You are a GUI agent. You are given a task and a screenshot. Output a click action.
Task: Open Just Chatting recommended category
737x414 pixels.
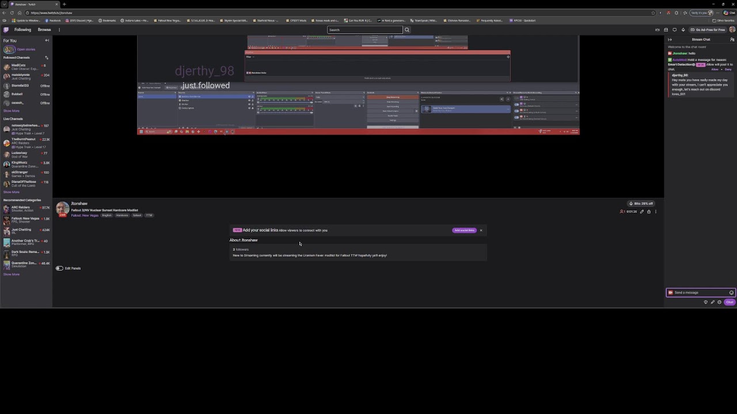[26, 231]
